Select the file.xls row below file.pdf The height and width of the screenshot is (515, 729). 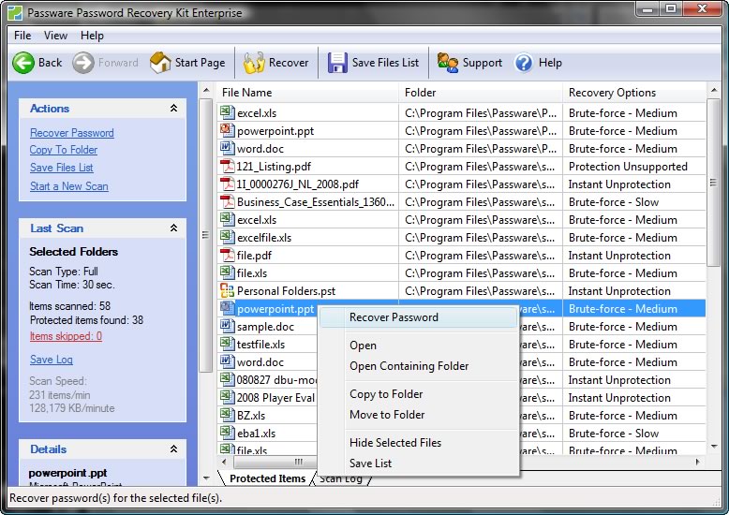(x=461, y=272)
